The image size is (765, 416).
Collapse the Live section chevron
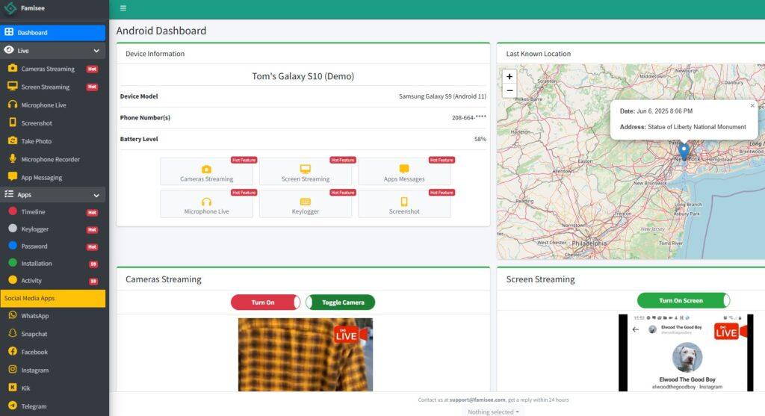click(x=96, y=51)
